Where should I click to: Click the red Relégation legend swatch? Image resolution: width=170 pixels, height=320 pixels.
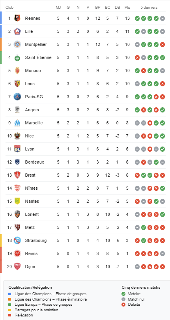pos(10,315)
